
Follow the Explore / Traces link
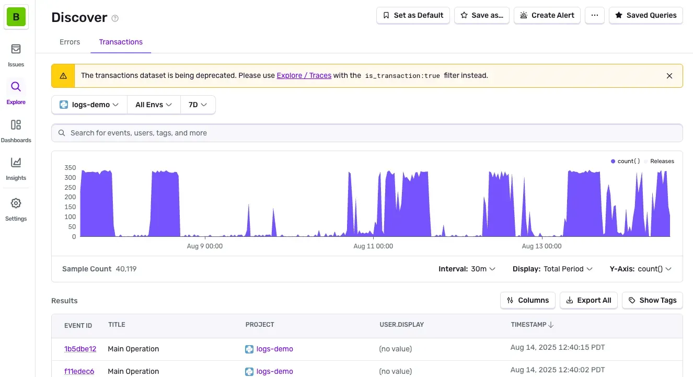(304, 75)
